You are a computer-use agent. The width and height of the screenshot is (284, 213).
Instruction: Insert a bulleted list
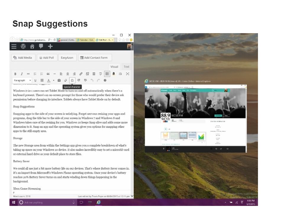[35, 74]
